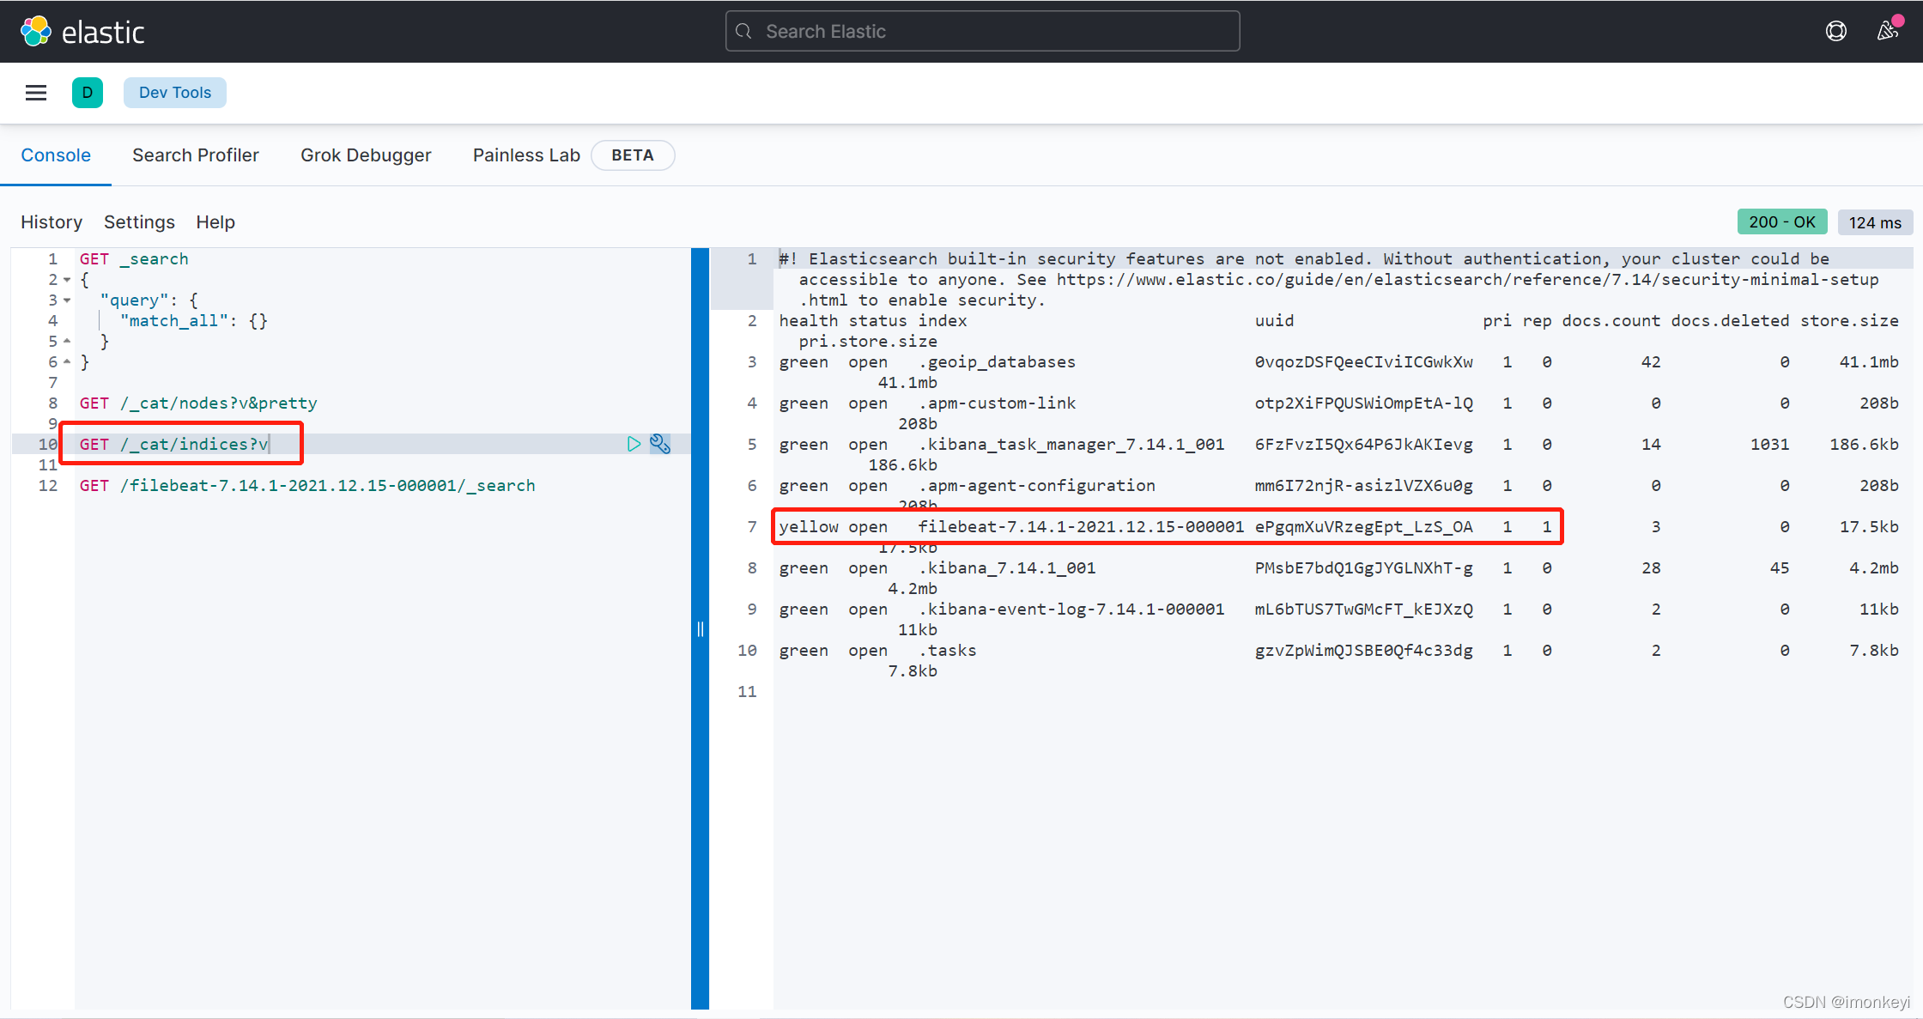The image size is (1923, 1019).
Task: Click the 41.1mb store size value
Action: 1869,362
